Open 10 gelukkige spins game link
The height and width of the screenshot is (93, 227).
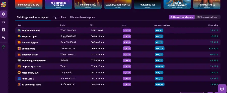32,85
